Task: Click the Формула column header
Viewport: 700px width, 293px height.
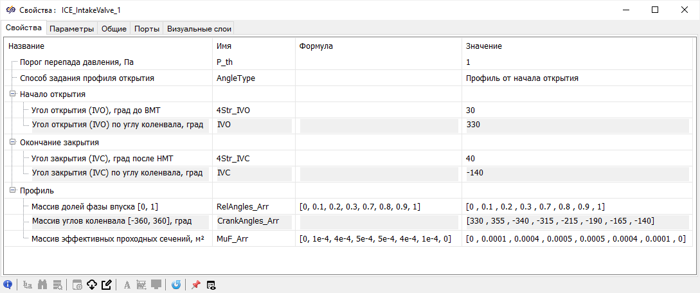Action: [x=316, y=46]
